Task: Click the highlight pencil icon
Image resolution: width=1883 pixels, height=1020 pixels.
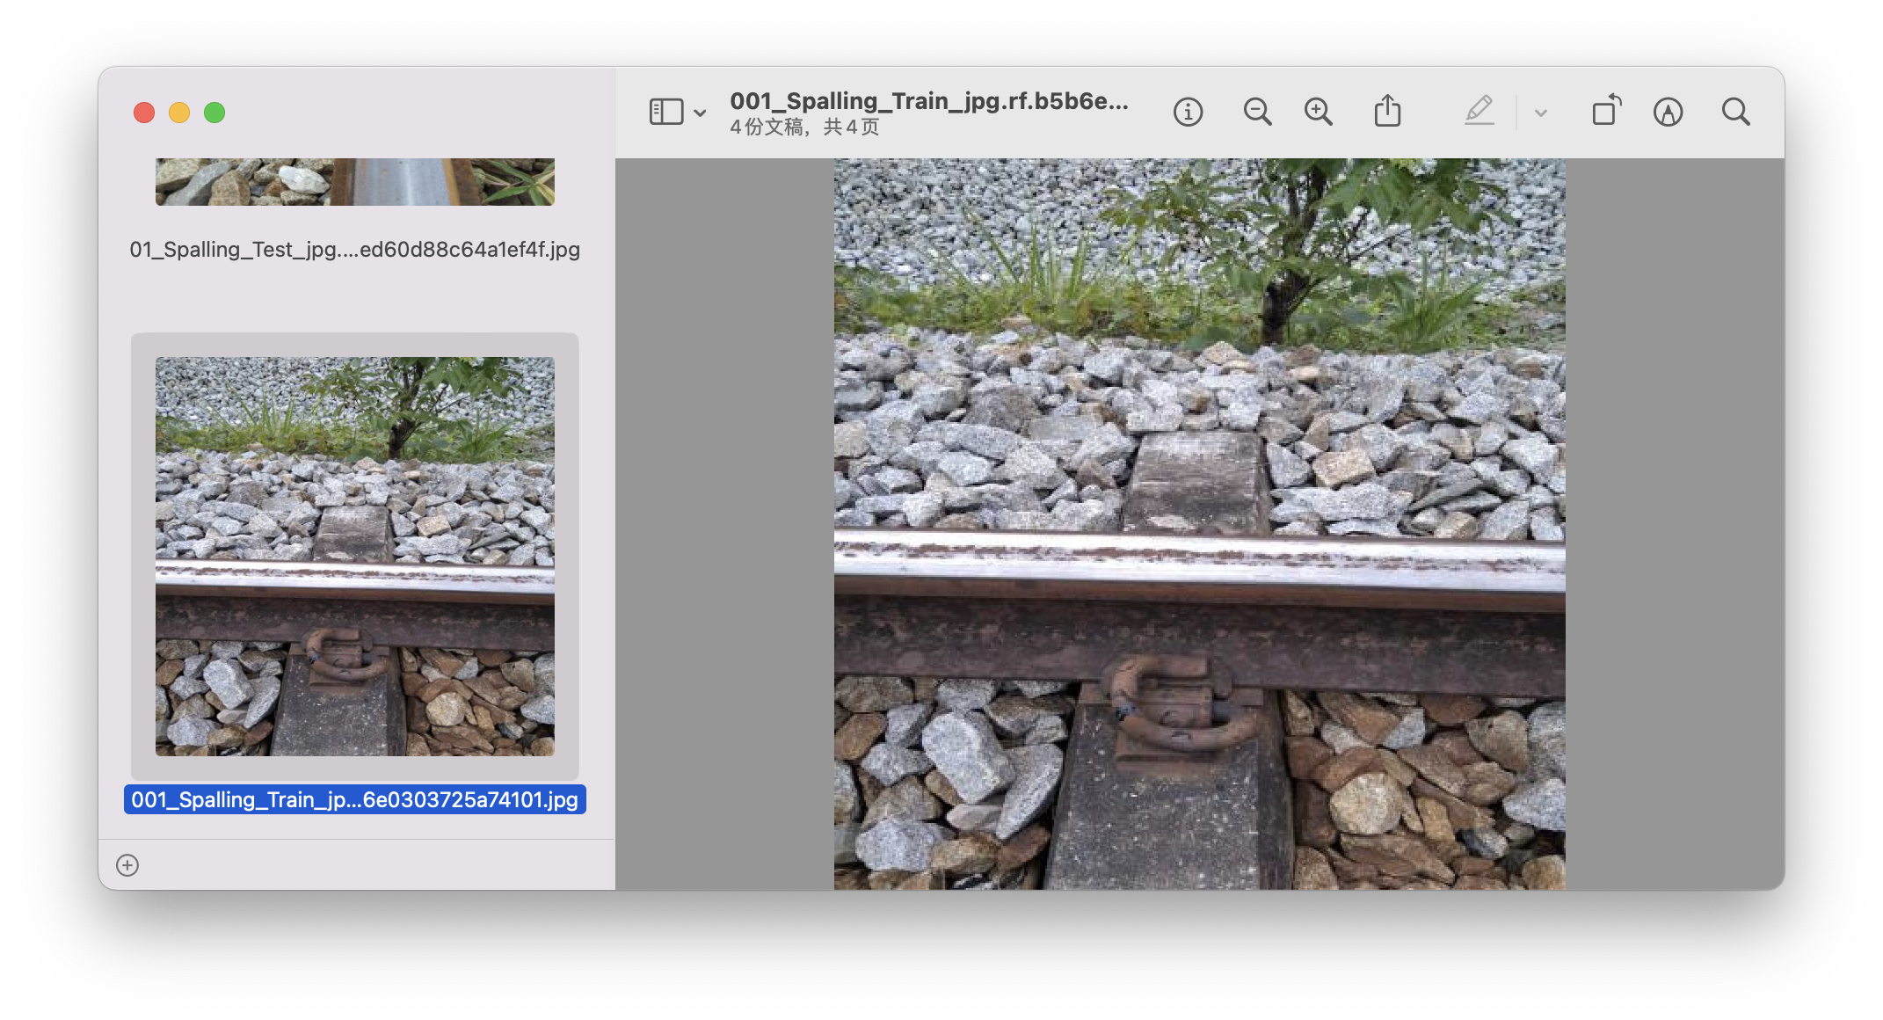Action: click(1479, 111)
